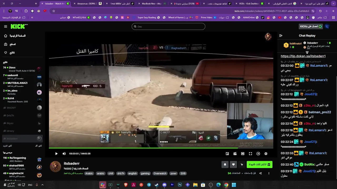
Task: Open picture-in-picture mini player
Action: tap(227, 154)
